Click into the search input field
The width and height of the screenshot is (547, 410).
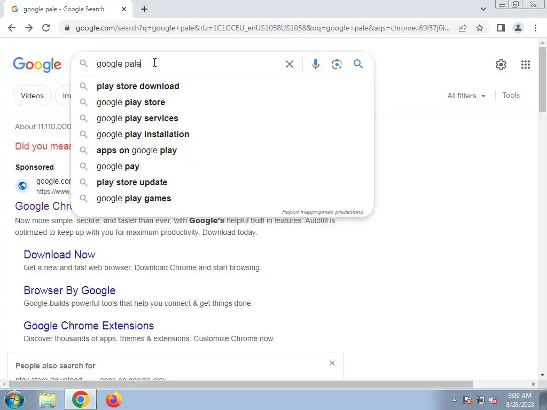click(189, 64)
